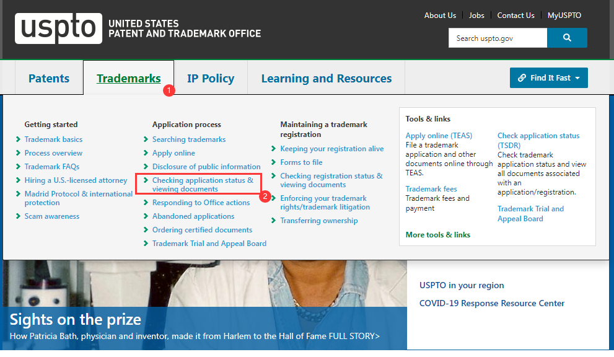
Task: Click the USPTO logo
Action: pos(58,29)
